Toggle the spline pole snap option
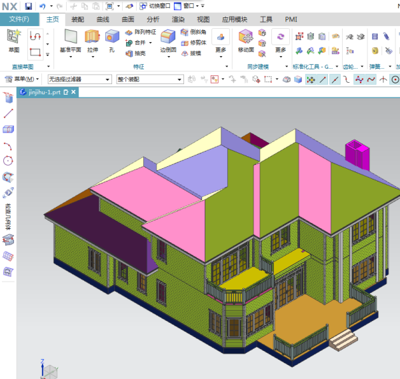The height and width of the screenshot is (379, 400). point(359,79)
